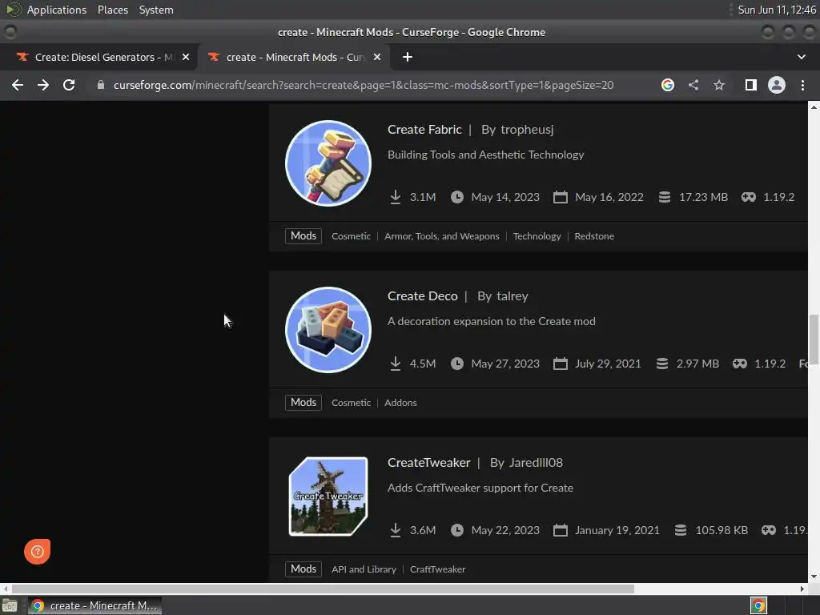The image size is (820, 615).
Task: Select Chrome window in taskbar
Action: (95, 605)
